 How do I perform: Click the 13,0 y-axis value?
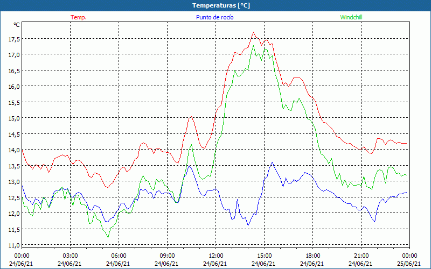[x=14, y=182]
